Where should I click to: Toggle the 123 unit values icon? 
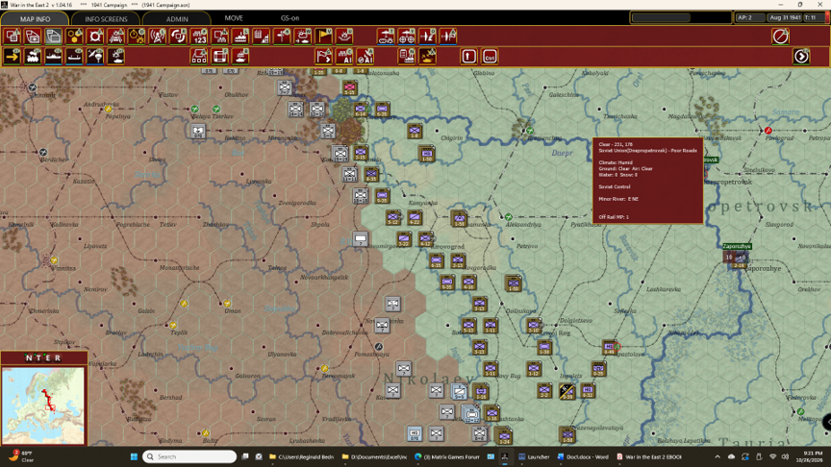199,37
